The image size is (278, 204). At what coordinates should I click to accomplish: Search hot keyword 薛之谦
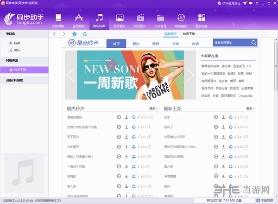226,66
